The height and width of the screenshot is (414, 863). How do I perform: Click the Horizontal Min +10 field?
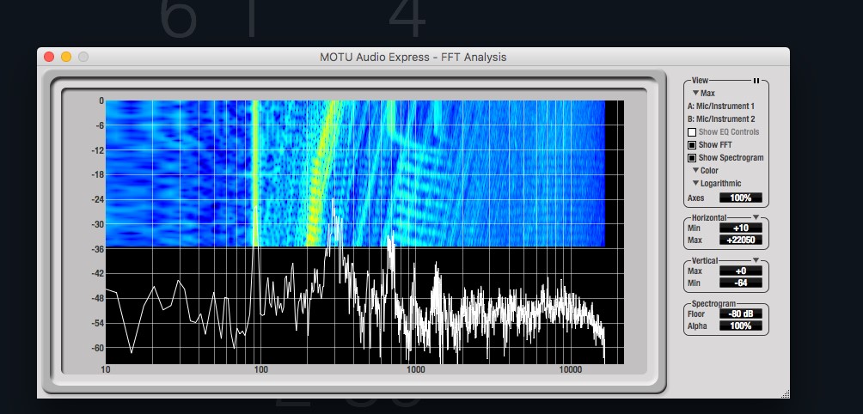(x=741, y=228)
